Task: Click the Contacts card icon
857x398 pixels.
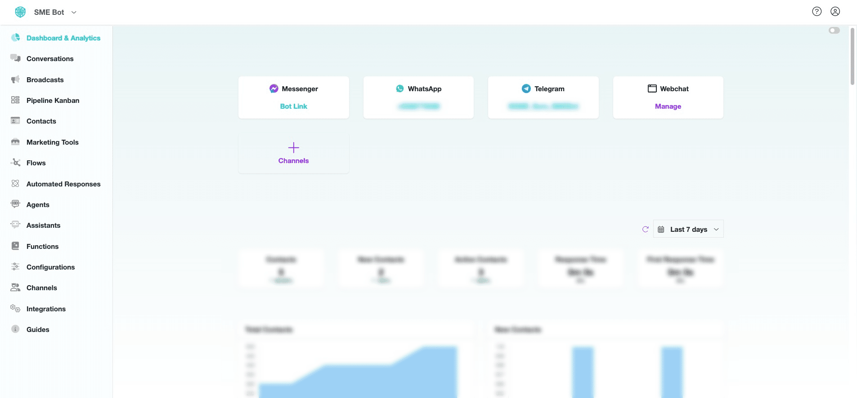Action: (x=16, y=121)
